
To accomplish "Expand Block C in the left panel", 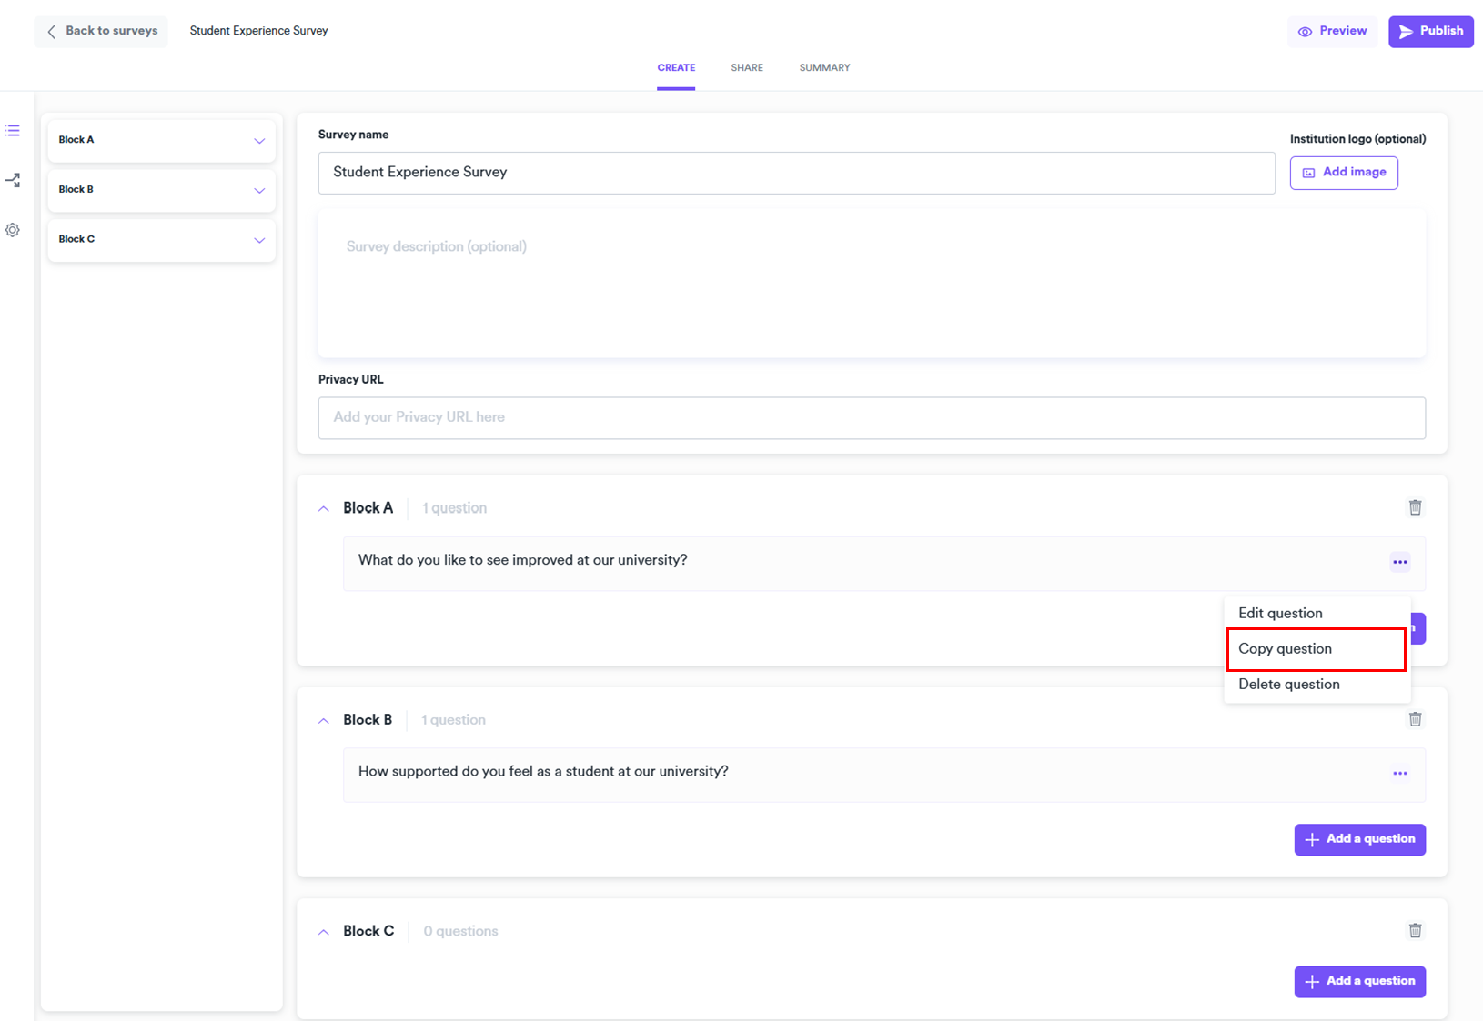I will [259, 241].
